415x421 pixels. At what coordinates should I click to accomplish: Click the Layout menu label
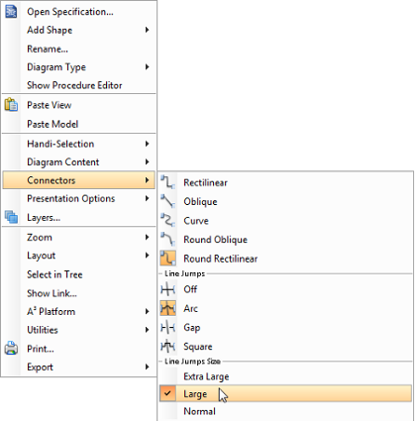point(42,256)
